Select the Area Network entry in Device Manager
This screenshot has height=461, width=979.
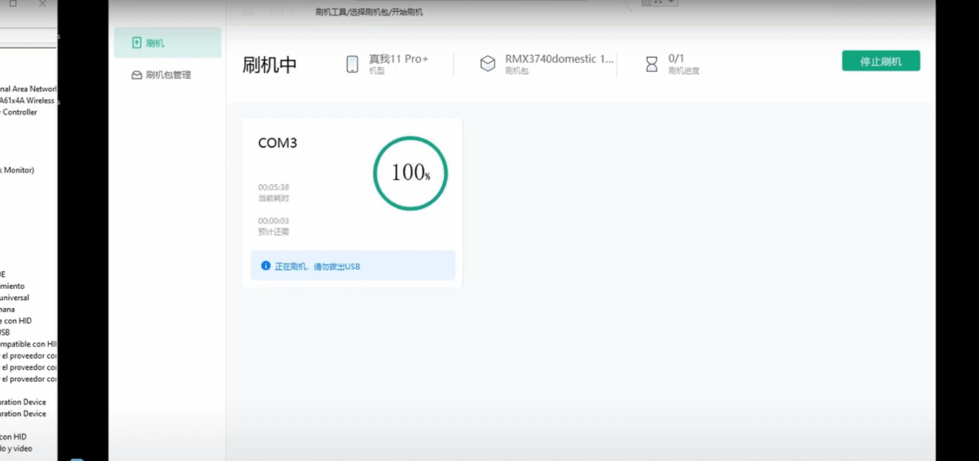(28, 89)
